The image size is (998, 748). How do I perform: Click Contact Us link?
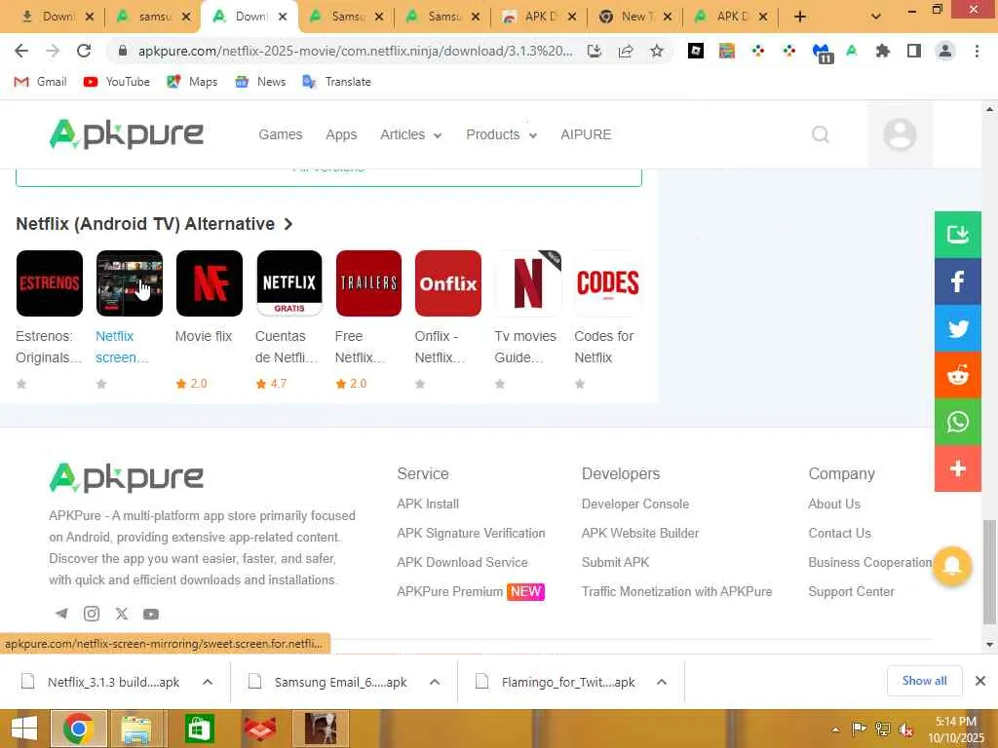pos(839,533)
